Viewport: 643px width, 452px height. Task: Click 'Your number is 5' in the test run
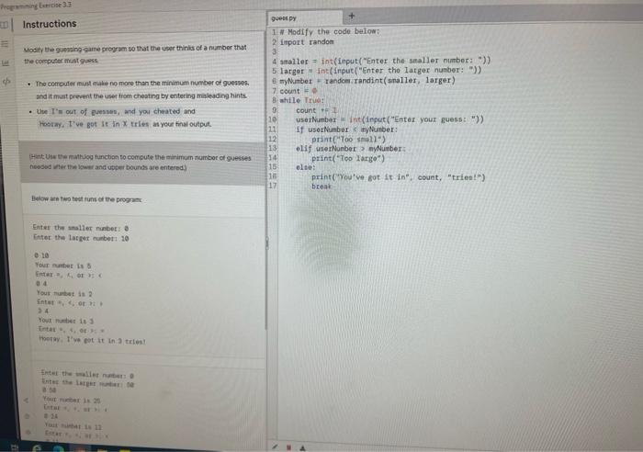(x=63, y=266)
